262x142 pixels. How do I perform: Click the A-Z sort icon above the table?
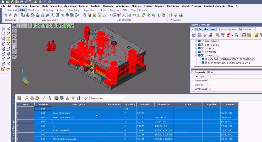click(x=79, y=98)
